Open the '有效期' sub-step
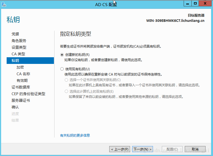Image resolution: width=213 pixels, height=156 pixels. pyautogui.click(x=22, y=80)
